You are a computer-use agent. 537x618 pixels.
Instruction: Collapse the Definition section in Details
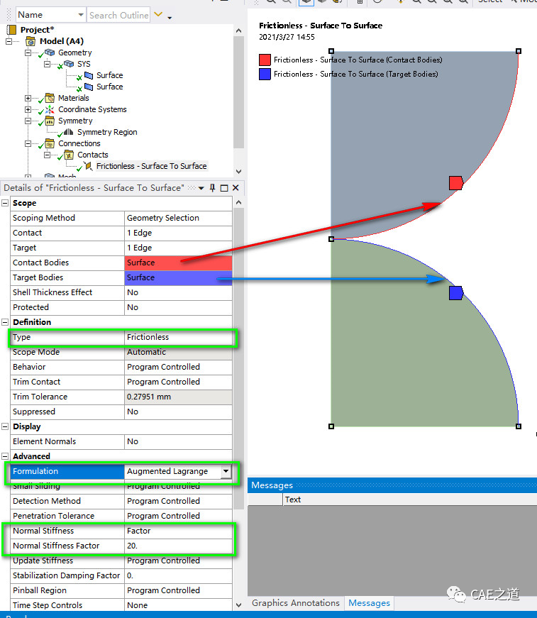5,322
